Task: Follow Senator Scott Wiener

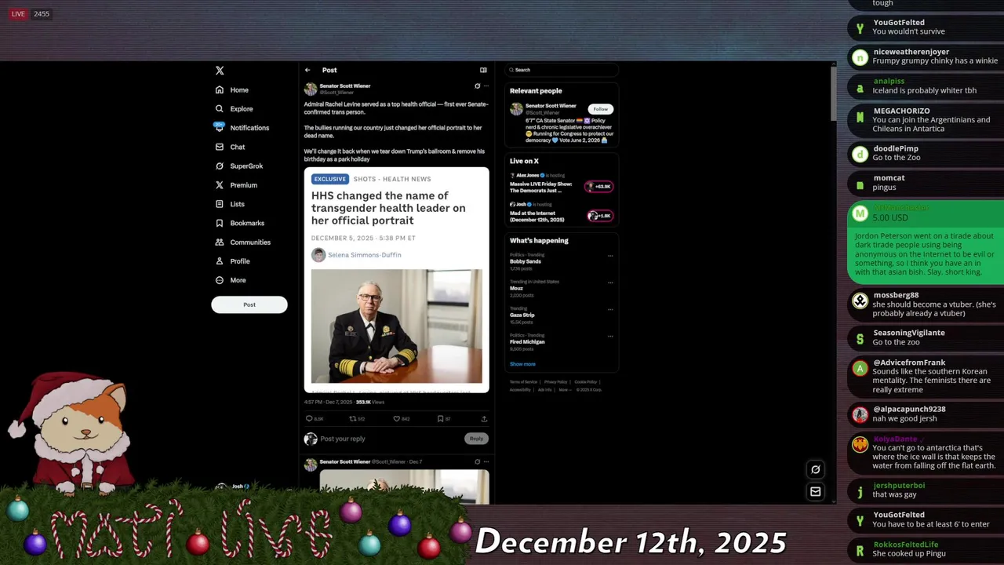Action: [600, 109]
